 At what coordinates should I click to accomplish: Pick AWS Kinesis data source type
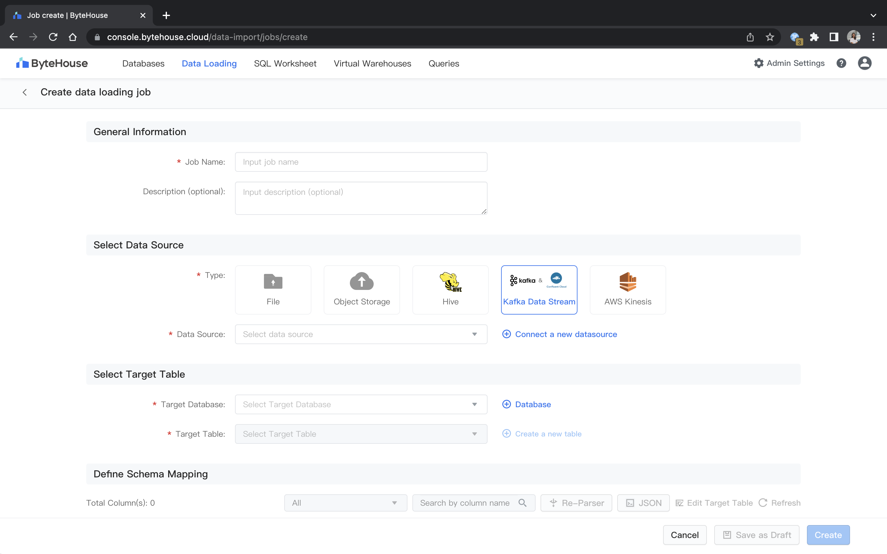coord(627,289)
